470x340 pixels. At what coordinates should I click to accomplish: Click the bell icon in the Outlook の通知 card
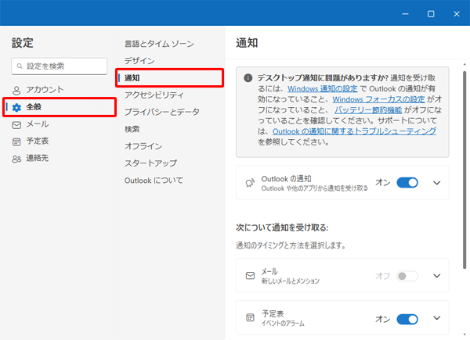[x=250, y=183]
